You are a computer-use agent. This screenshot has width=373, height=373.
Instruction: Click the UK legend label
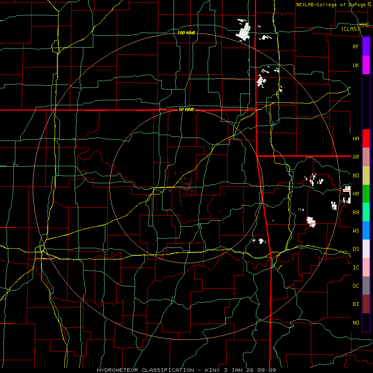tap(356, 65)
